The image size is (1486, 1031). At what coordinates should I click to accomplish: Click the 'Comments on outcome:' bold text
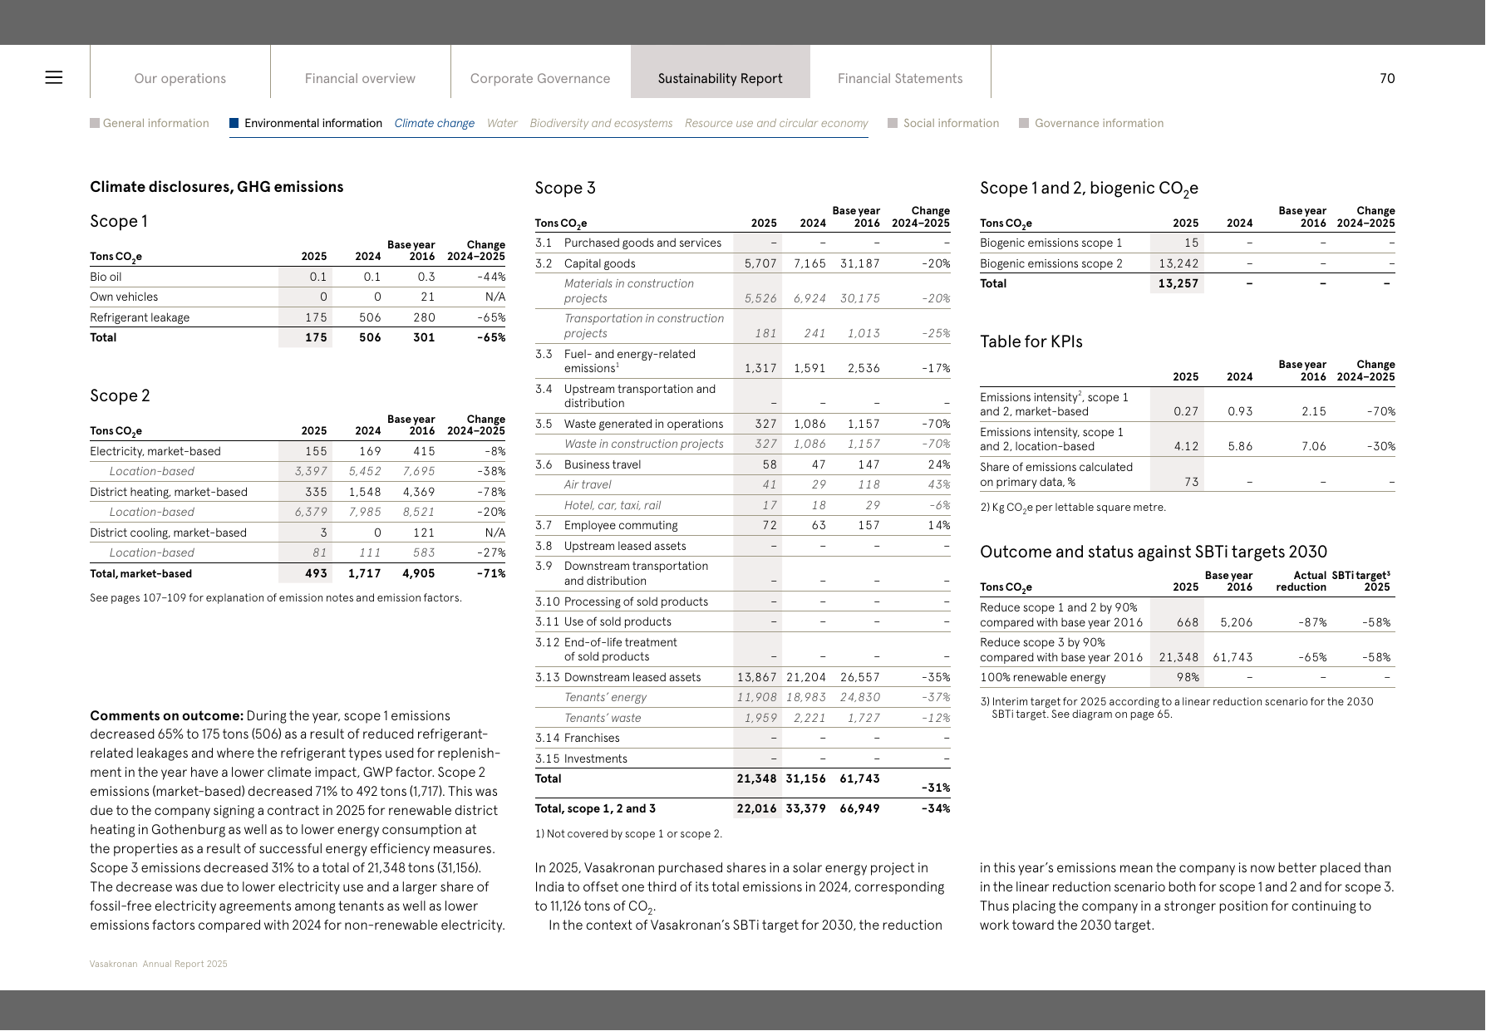166,715
